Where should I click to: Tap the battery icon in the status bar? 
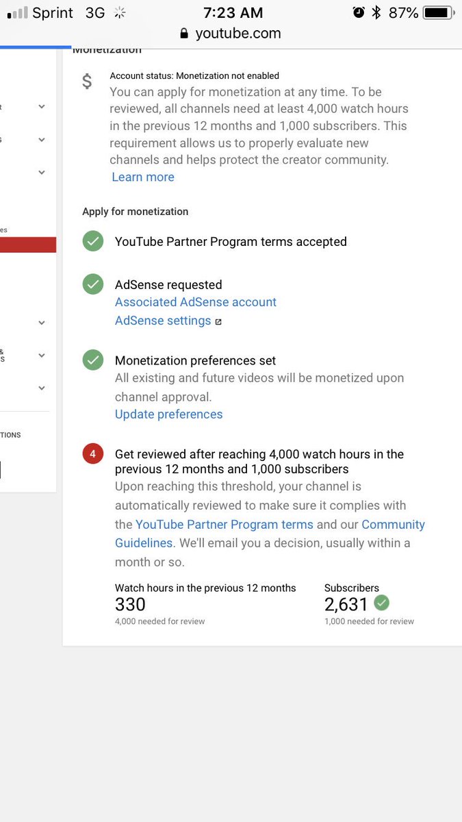437,12
